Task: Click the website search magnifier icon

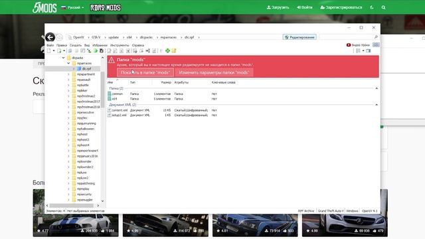Action: click(x=384, y=7)
